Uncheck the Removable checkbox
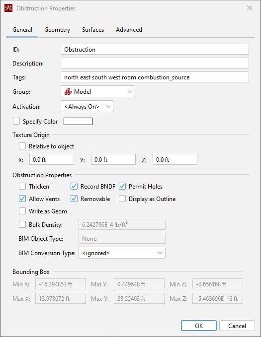 pos(74,199)
